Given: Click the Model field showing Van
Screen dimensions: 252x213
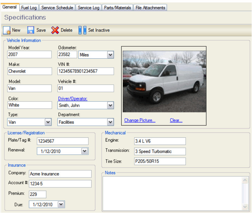Looking at the screenshot, I should (29, 88).
